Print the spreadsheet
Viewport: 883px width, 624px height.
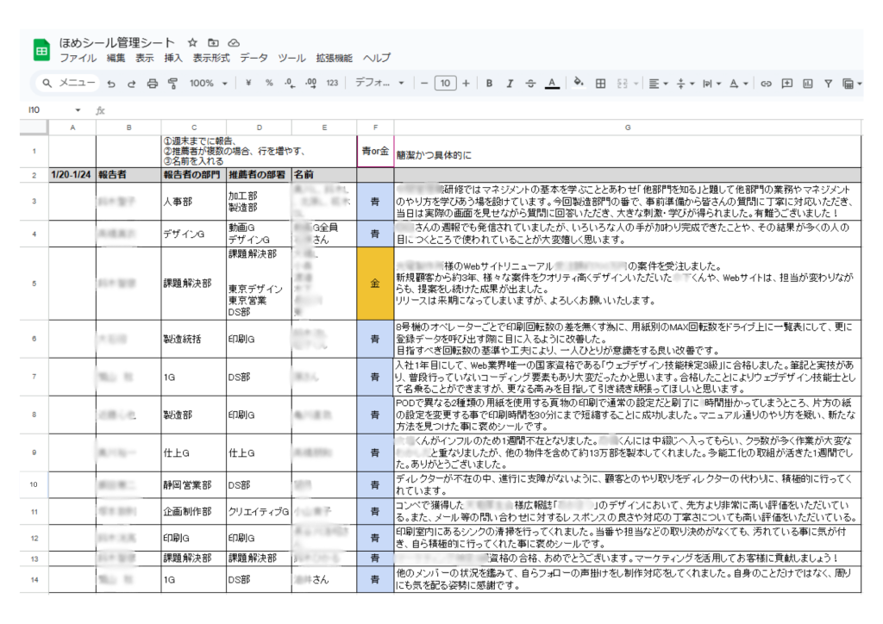coord(152,84)
